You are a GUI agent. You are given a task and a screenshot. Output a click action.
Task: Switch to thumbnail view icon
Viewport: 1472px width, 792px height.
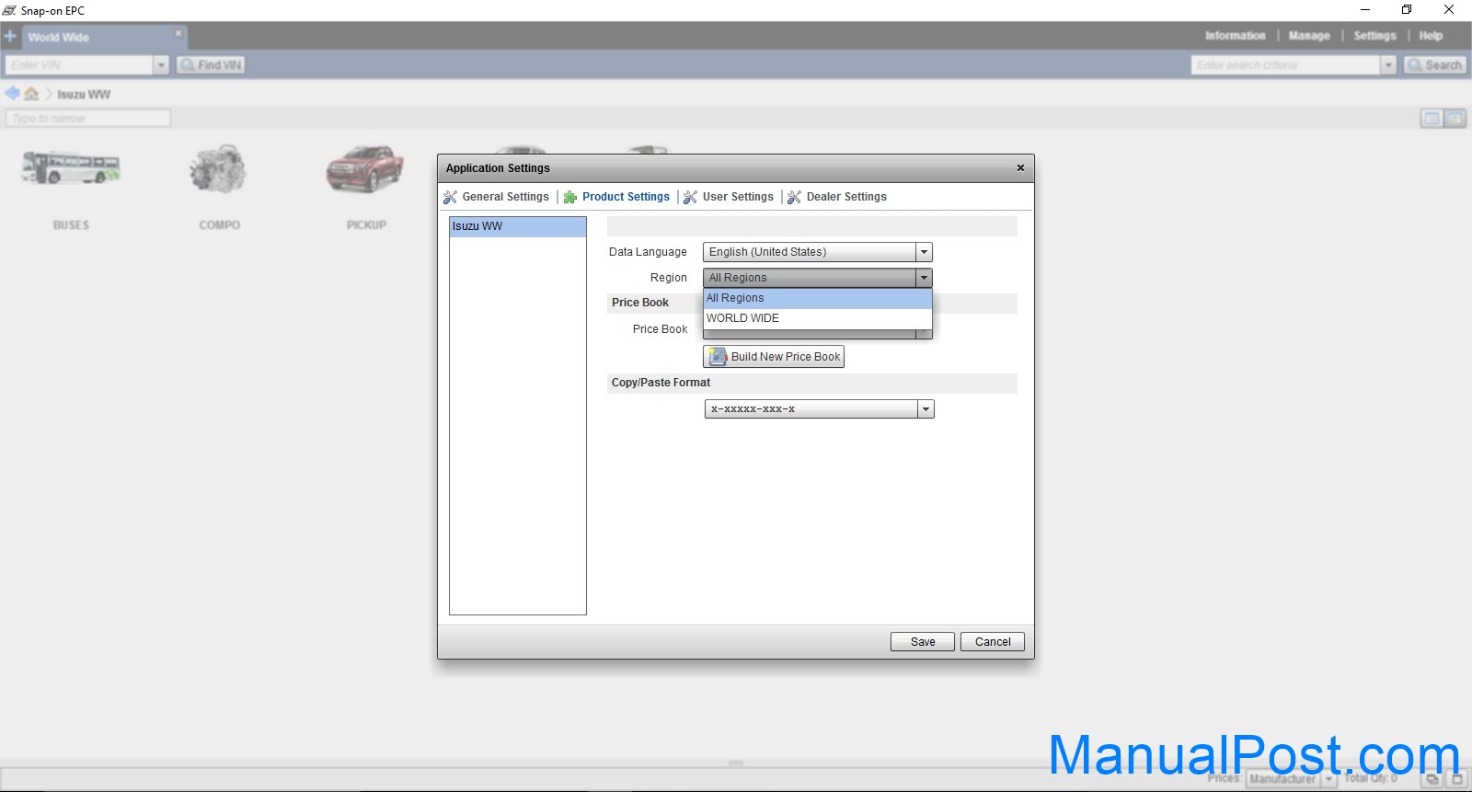point(1455,119)
